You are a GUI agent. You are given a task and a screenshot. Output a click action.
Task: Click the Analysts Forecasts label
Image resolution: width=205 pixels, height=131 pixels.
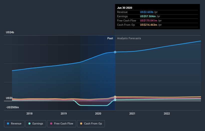pyautogui.click(x=129, y=38)
